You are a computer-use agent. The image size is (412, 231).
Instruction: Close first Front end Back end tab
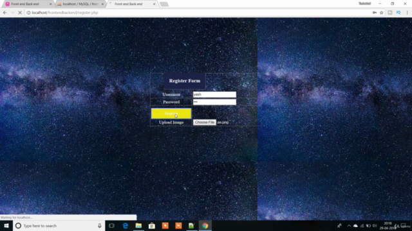(x=50, y=4)
